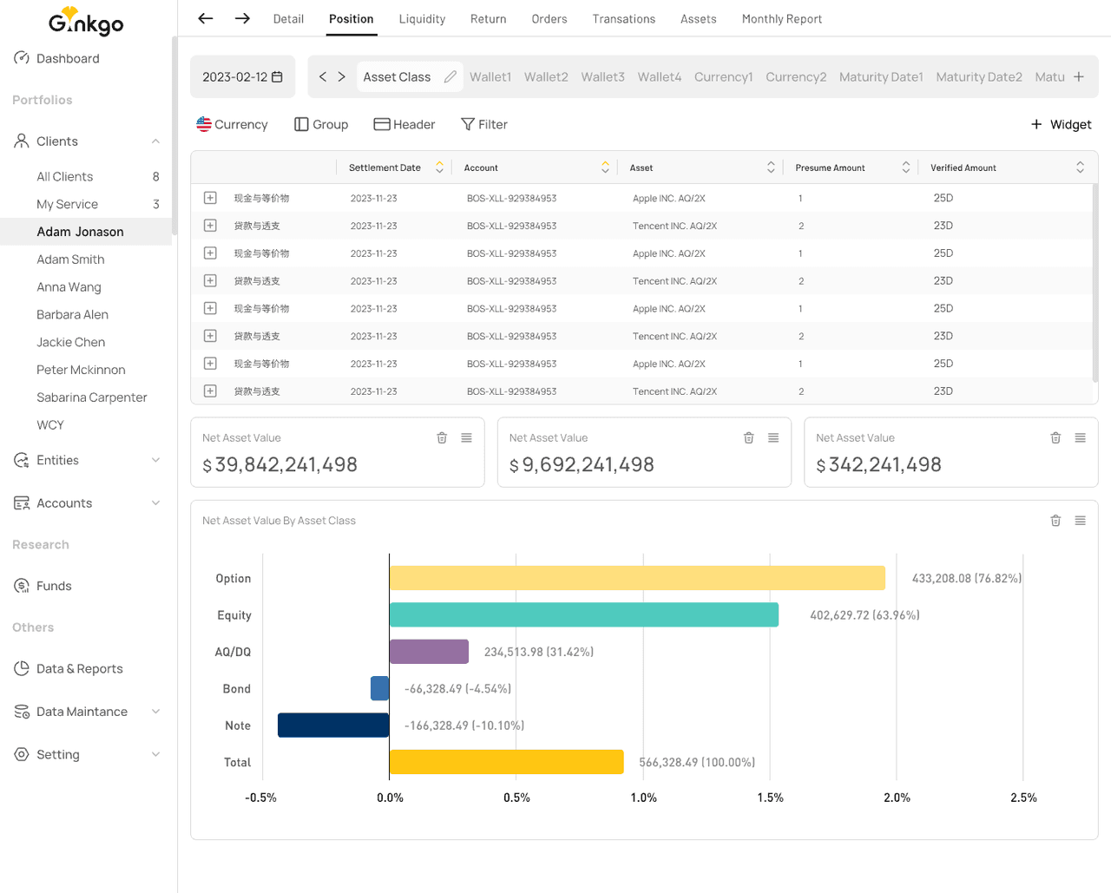Go to the Return tab
Viewport: 1111px width, 893px height.
489,19
